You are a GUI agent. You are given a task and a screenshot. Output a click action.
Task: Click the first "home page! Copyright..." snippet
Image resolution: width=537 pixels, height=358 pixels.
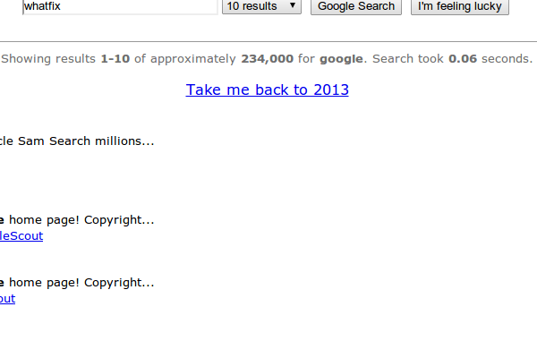pos(81,220)
